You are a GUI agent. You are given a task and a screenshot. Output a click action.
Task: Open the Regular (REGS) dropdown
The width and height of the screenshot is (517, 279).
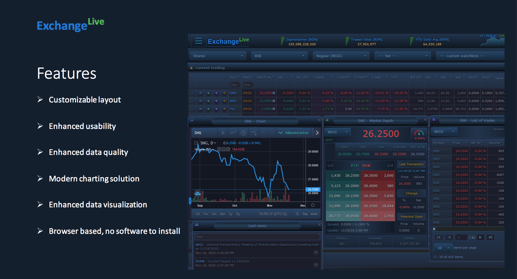tap(341, 56)
